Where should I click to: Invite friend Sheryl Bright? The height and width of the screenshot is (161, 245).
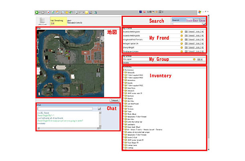point(198,47)
